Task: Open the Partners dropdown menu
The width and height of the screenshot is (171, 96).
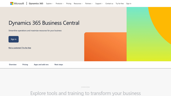Action: [89, 3]
